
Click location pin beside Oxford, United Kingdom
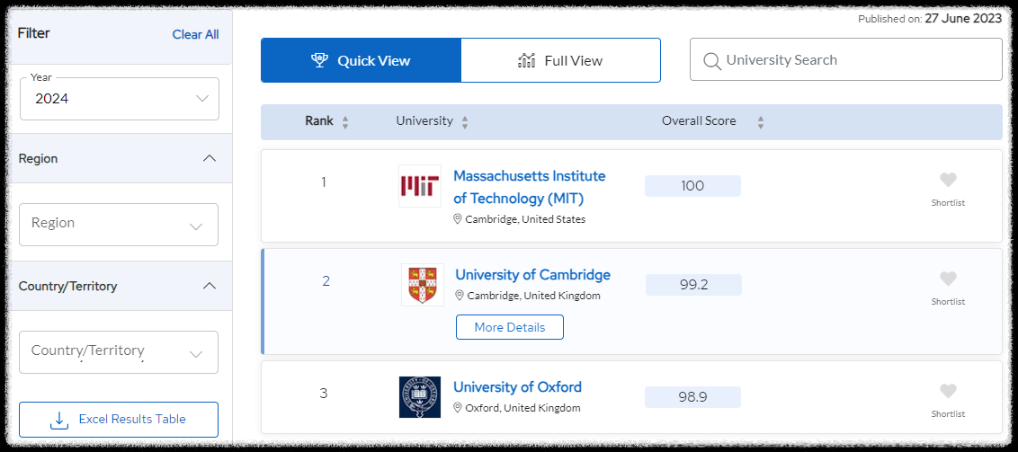[x=458, y=408]
